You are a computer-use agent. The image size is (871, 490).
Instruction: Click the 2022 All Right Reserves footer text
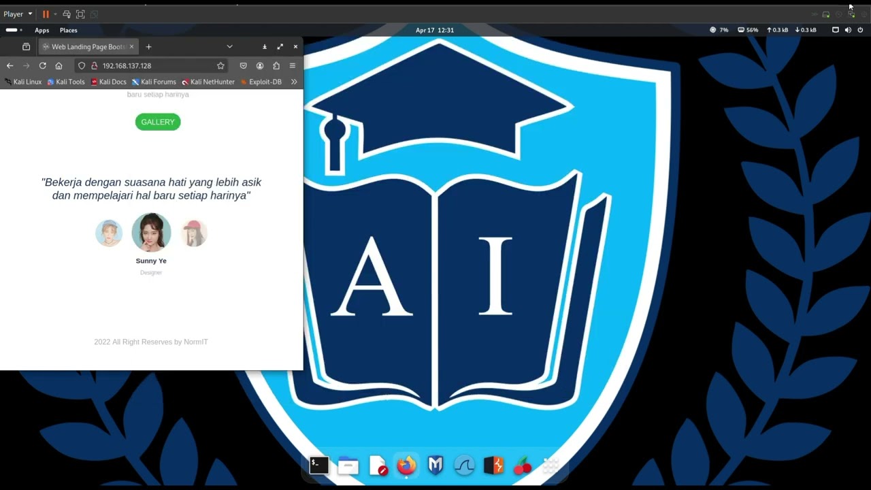pyautogui.click(x=151, y=342)
